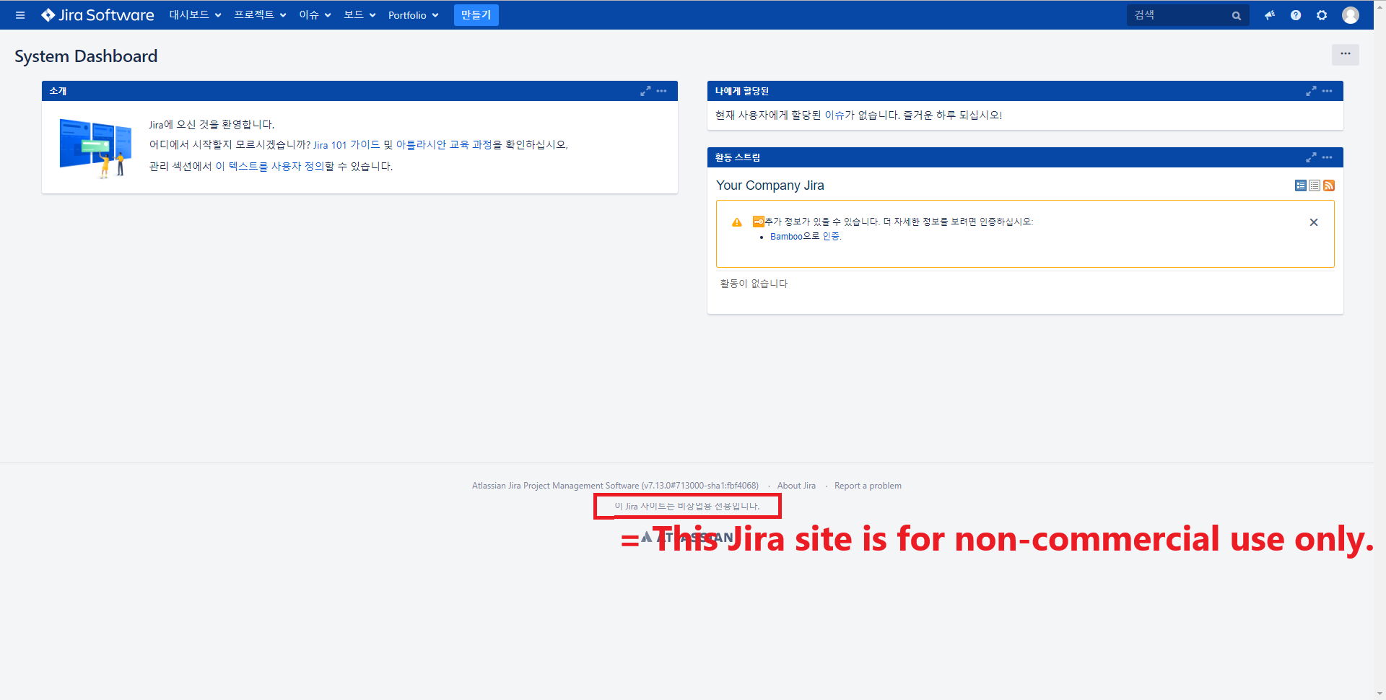Expand the Portfolio dropdown menu
Screen dimensions: 1386x700
click(x=413, y=15)
